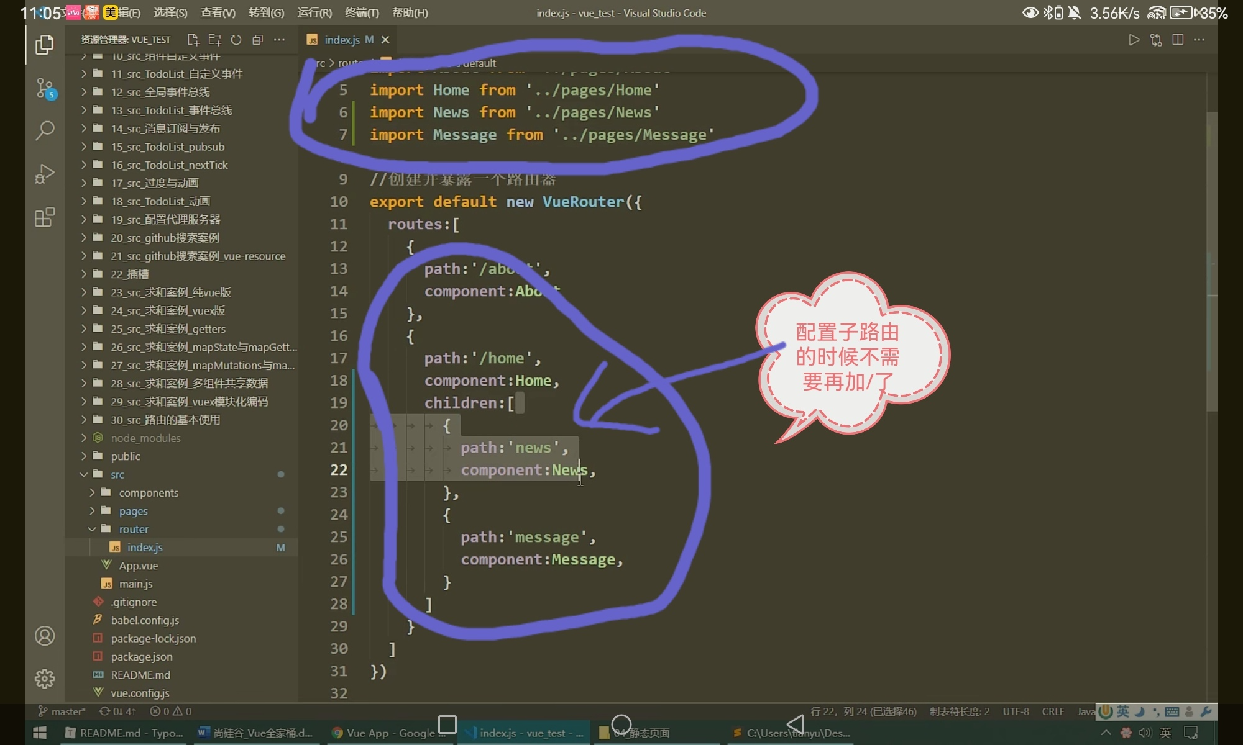Image resolution: width=1243 pixels, height=745 pixels.
Task: Open the Run and Debug icon
Action: [44, 174]
